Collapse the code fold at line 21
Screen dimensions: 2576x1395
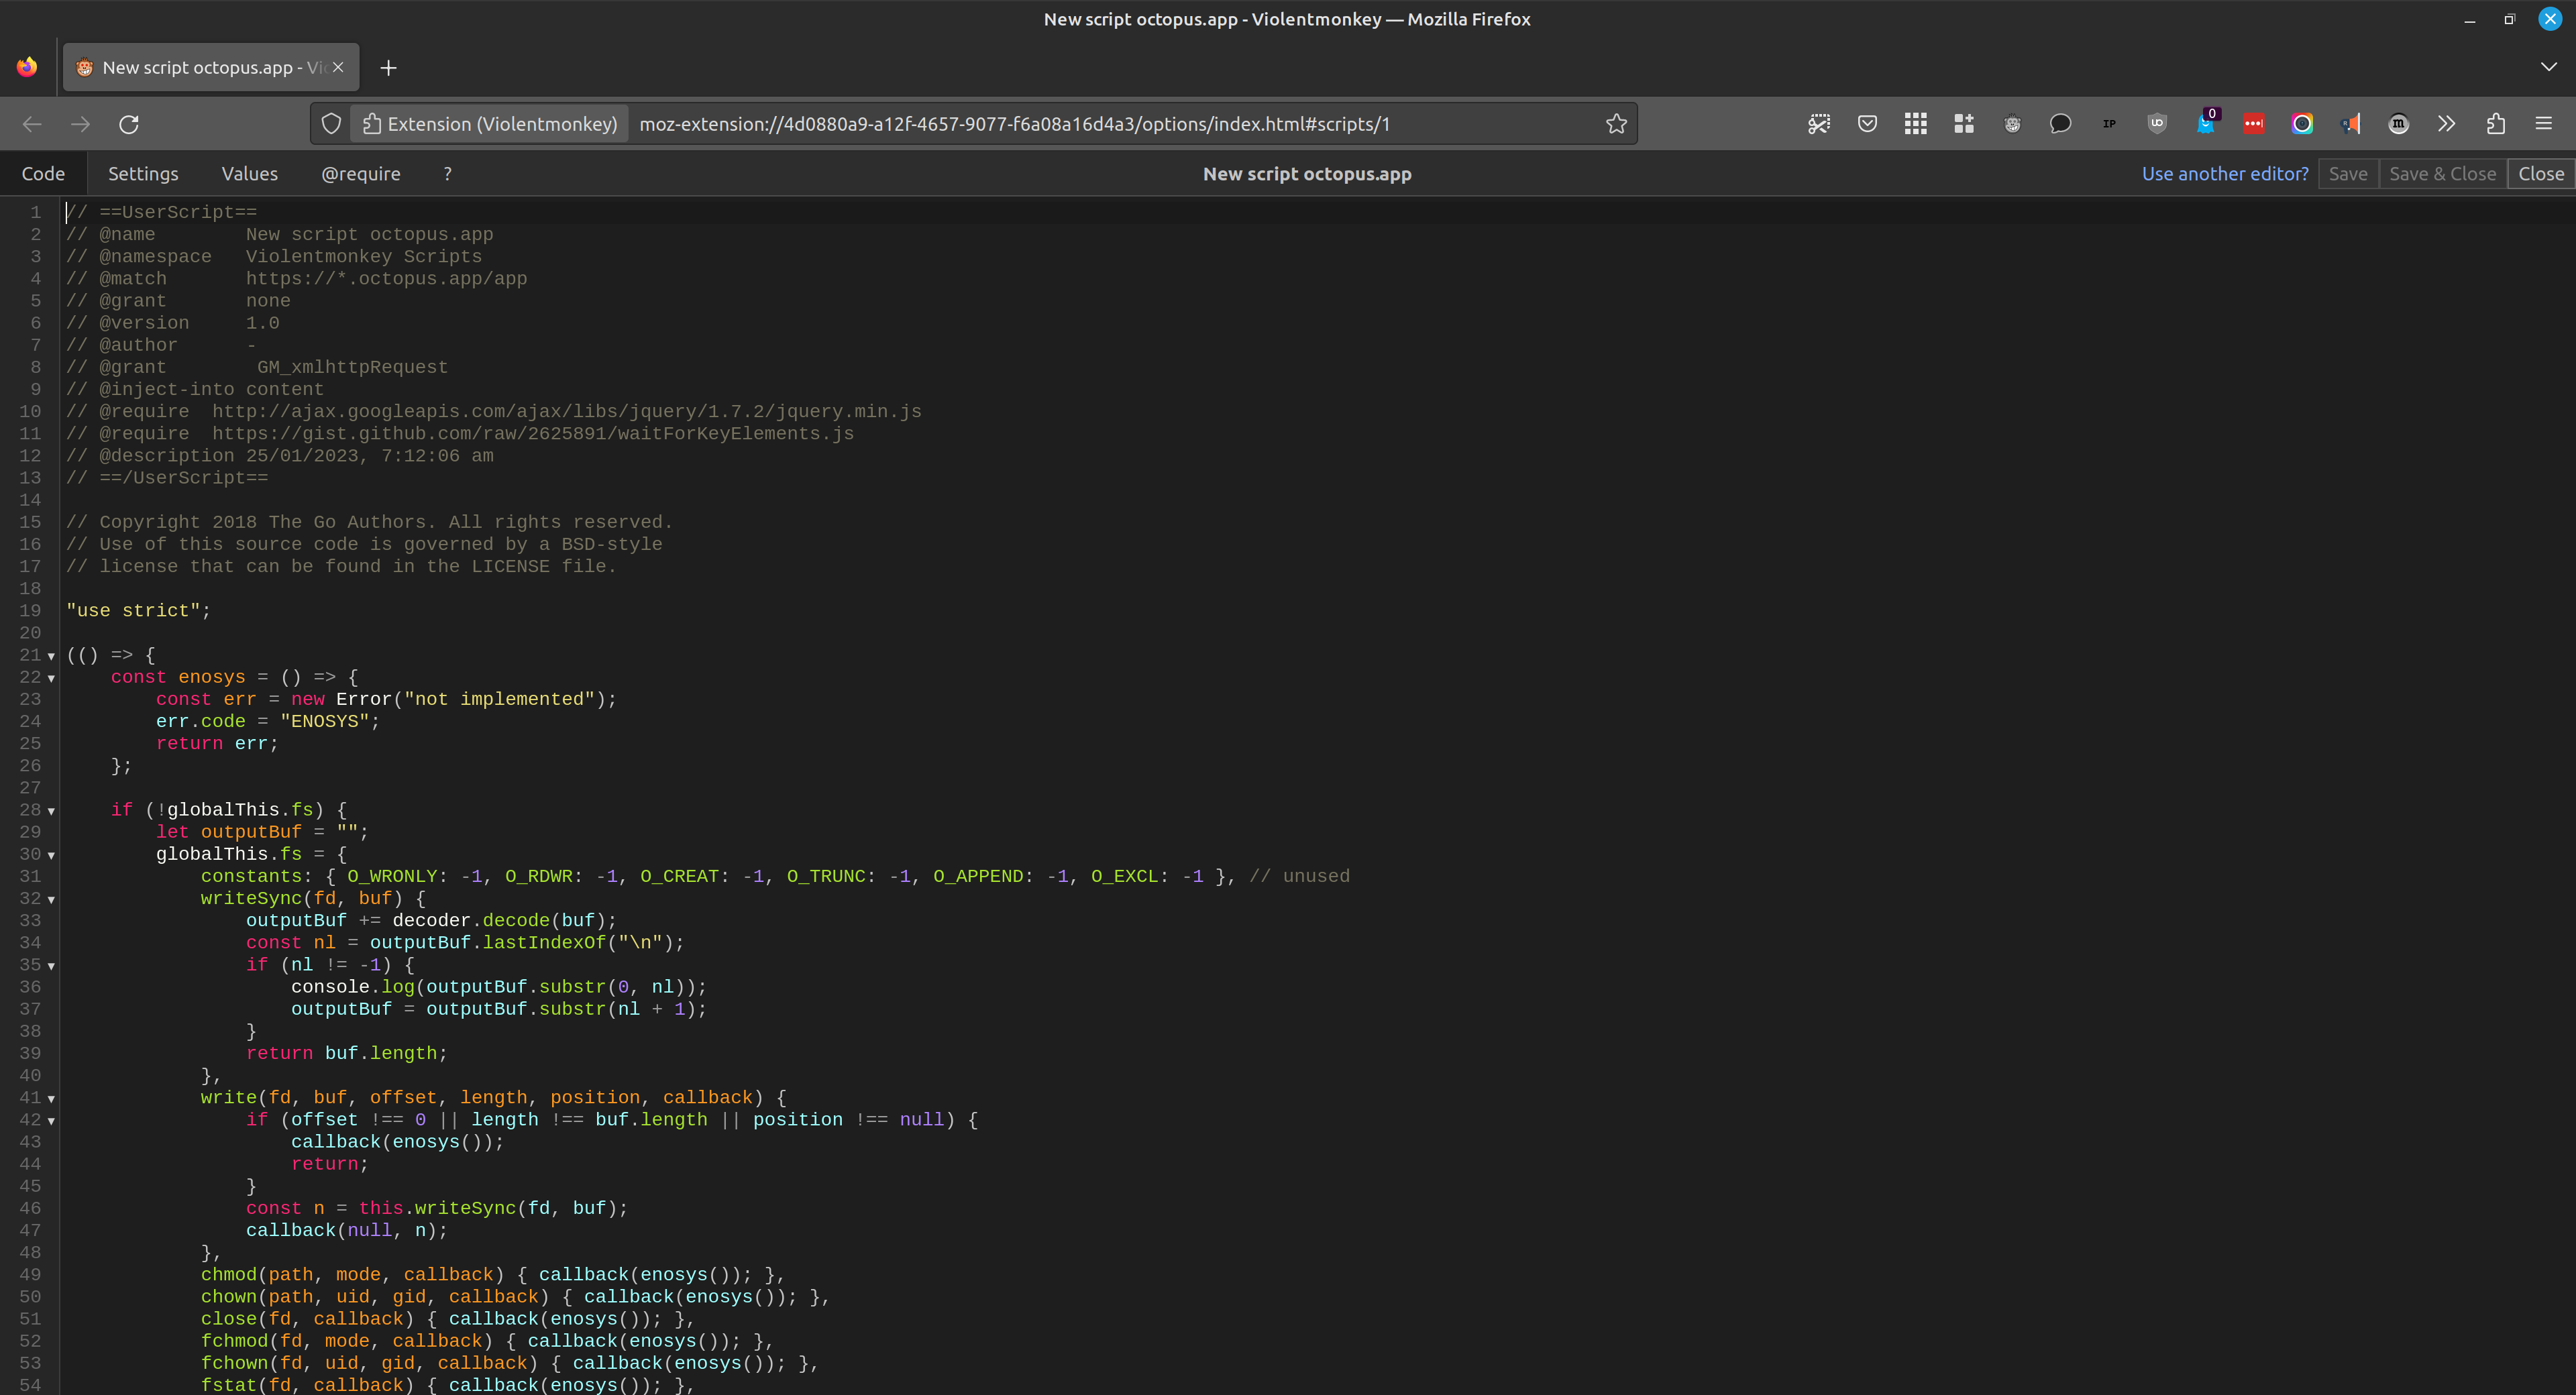point(51,656)
